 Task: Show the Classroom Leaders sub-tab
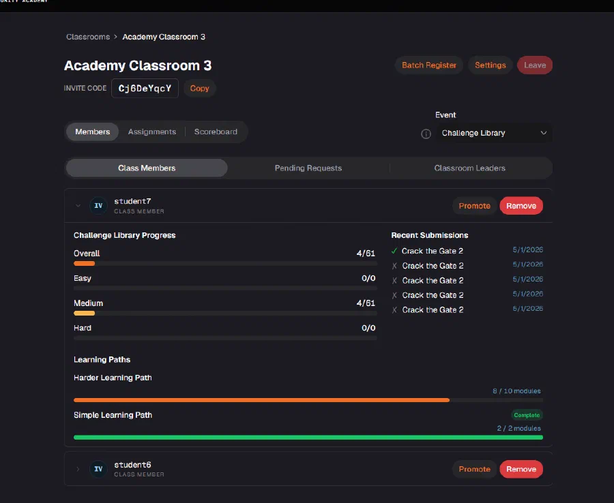point(469,168)
